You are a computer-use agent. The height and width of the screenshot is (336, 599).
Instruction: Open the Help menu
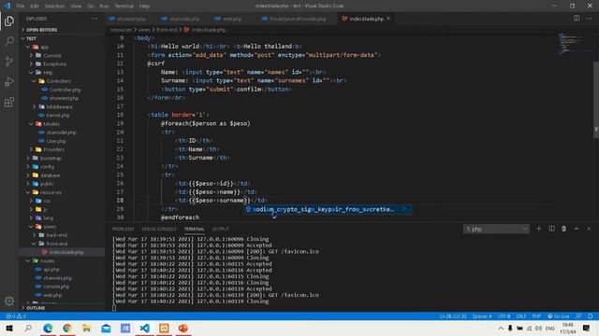pyautogui.click(x=144, y=7)
